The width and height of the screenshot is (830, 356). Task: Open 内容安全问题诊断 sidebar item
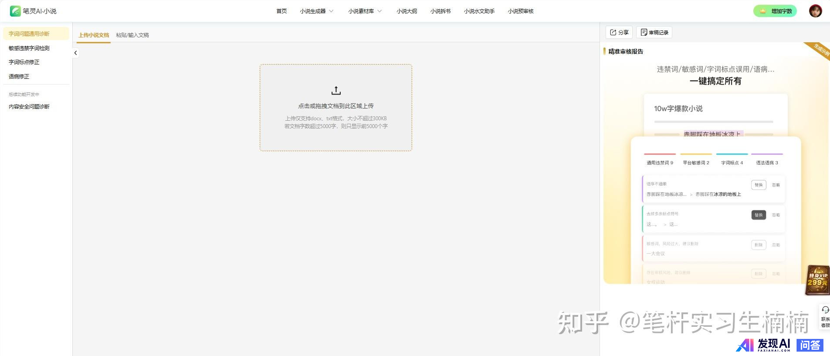29,106
